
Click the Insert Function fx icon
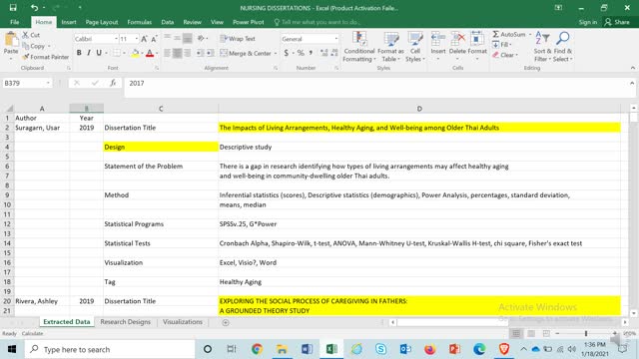113,83
